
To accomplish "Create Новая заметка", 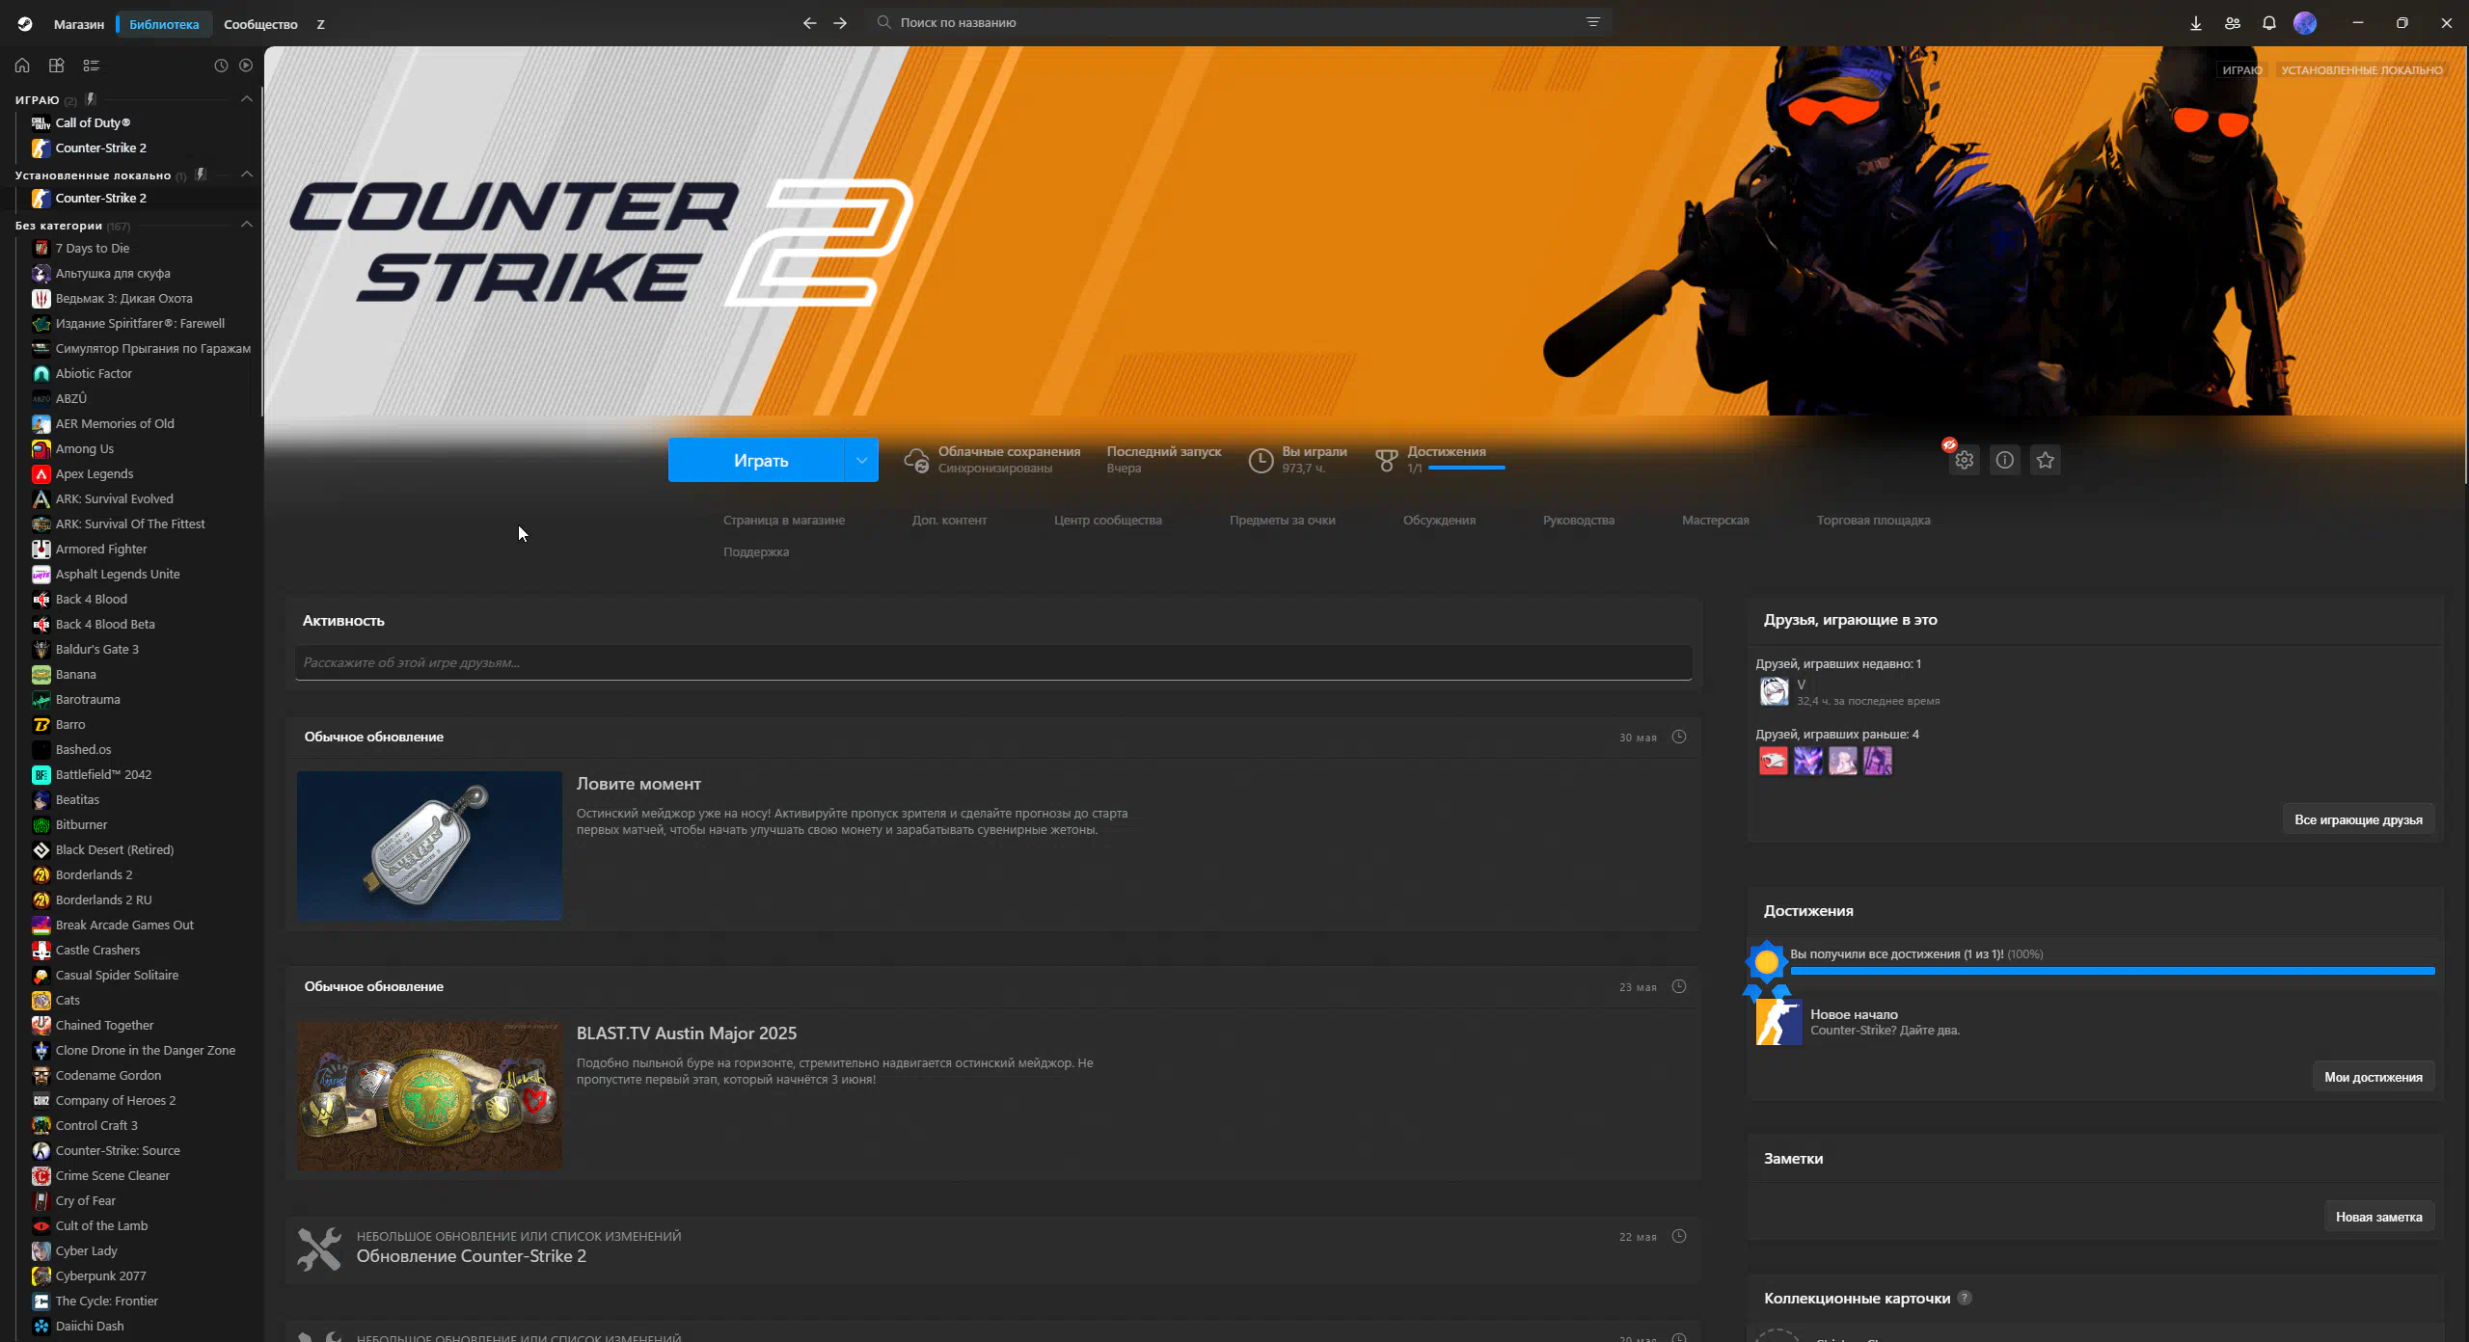I will coord(2378,1217).
